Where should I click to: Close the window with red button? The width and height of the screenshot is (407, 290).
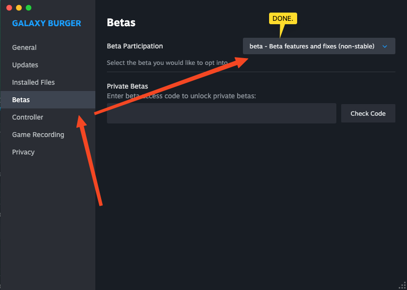coord(9,8)
